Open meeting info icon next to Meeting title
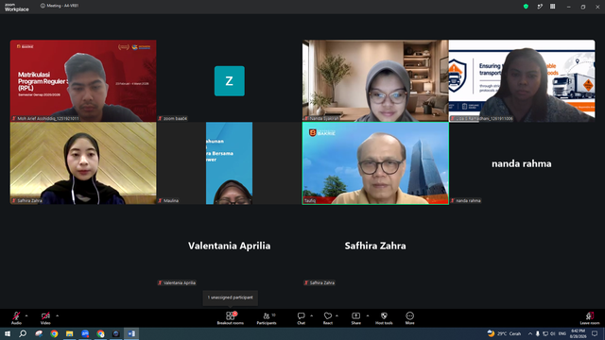605x340 pixels. pos(43,6)
